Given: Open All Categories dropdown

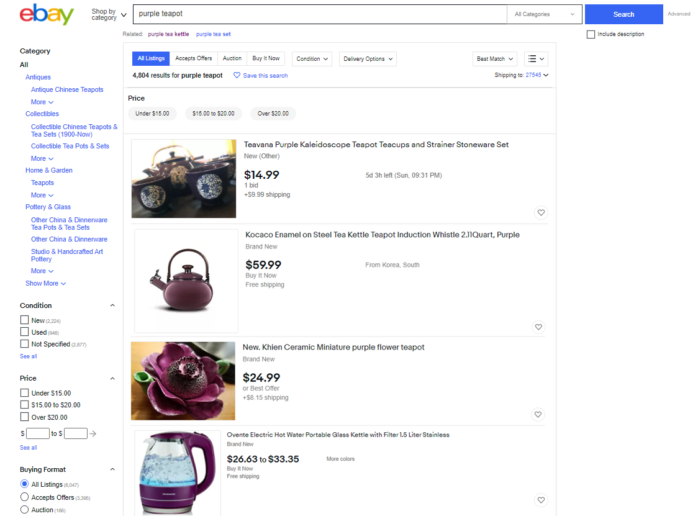Looking at the screenshot, I should pos(545,14).
